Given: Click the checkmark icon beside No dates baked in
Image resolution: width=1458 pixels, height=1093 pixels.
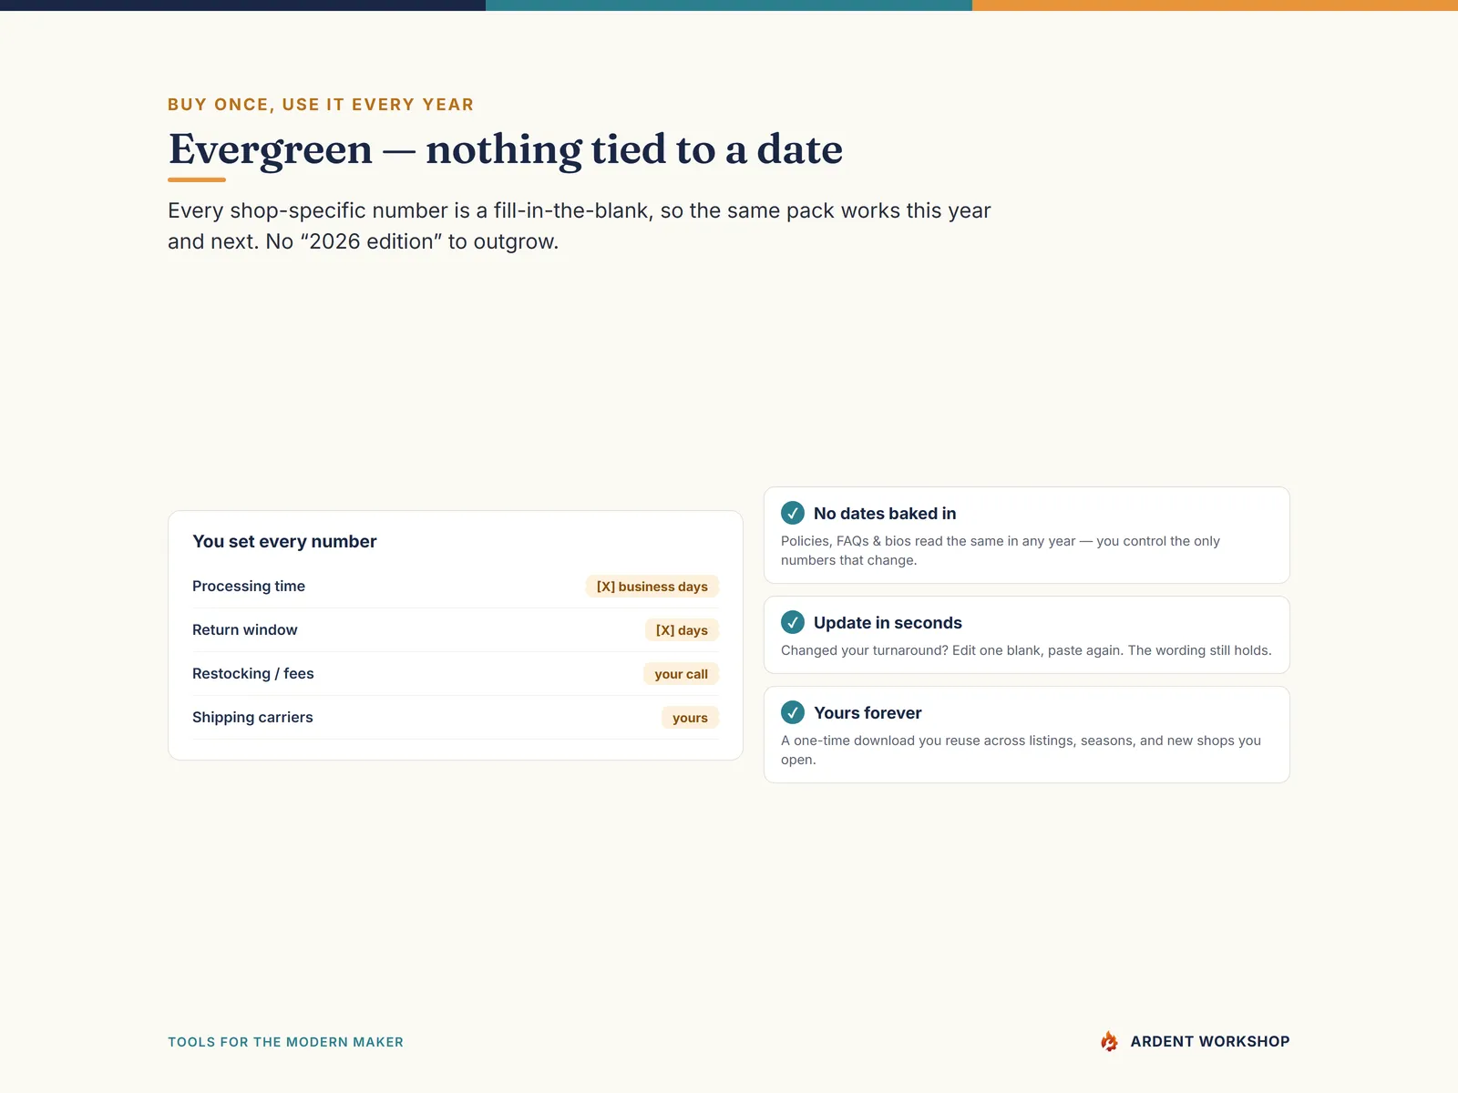Looking at the screenshot, I should tap(793, 513).
